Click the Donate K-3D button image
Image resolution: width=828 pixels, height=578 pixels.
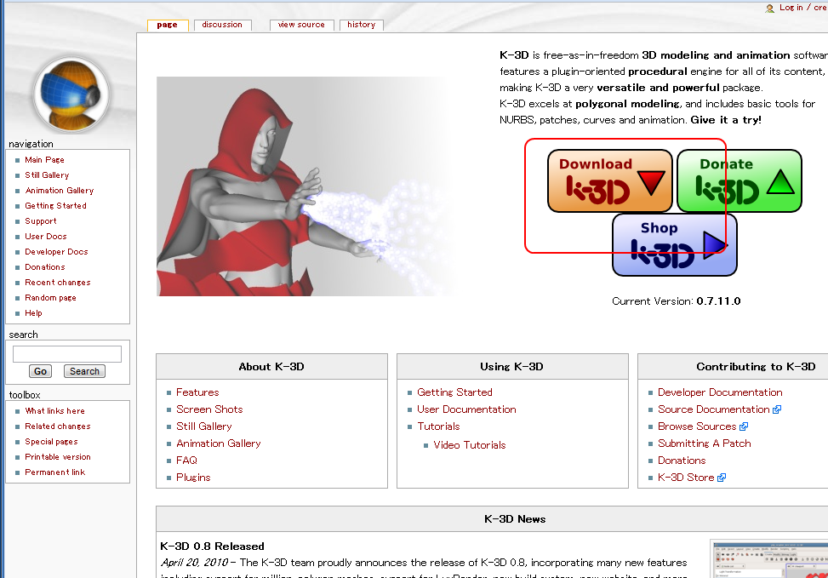(739, 180)
